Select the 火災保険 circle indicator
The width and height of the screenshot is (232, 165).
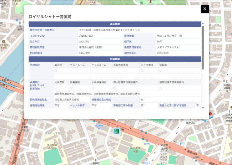pos(56,88)
